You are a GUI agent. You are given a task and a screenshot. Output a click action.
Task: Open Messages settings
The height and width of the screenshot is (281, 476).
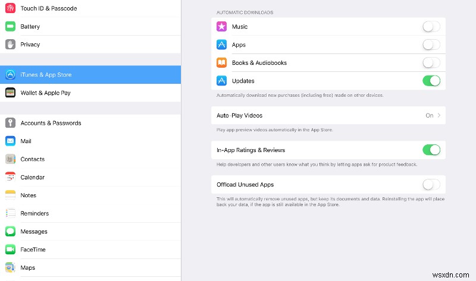tap(90, 231)
